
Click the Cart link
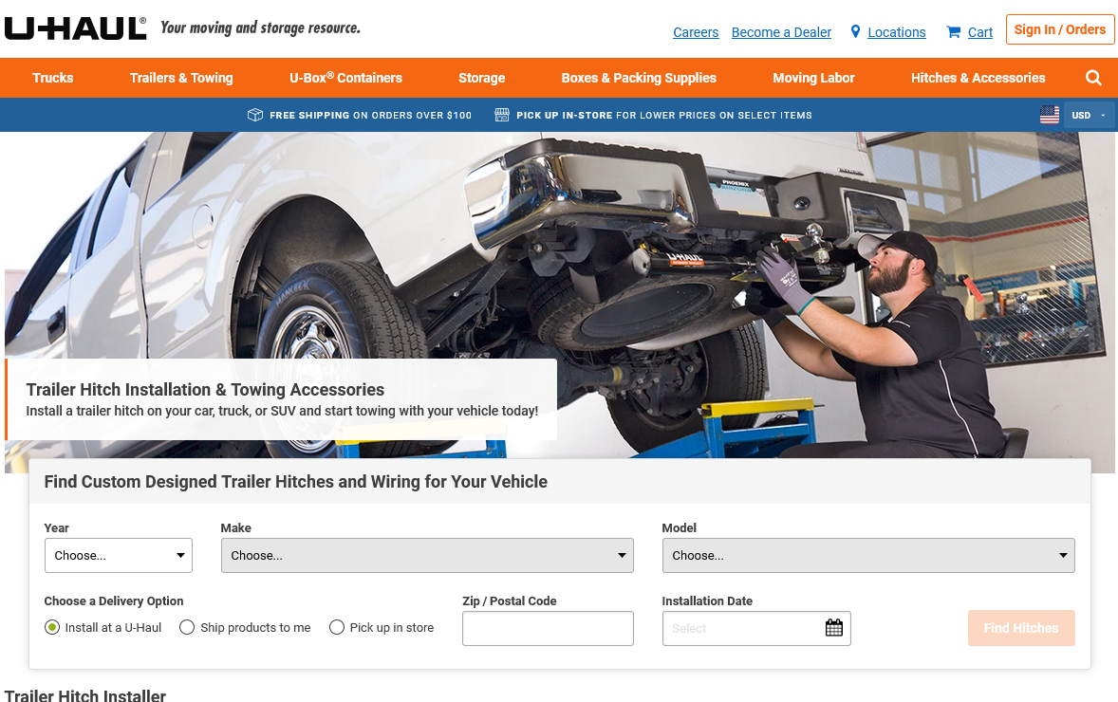click(979, 32)
